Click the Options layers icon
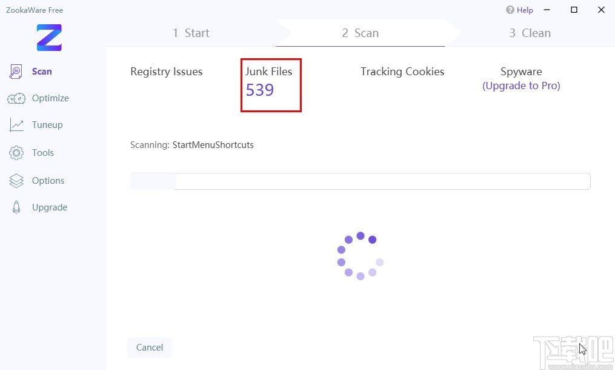This screenshot has width=615, height=370. point(16,181)
